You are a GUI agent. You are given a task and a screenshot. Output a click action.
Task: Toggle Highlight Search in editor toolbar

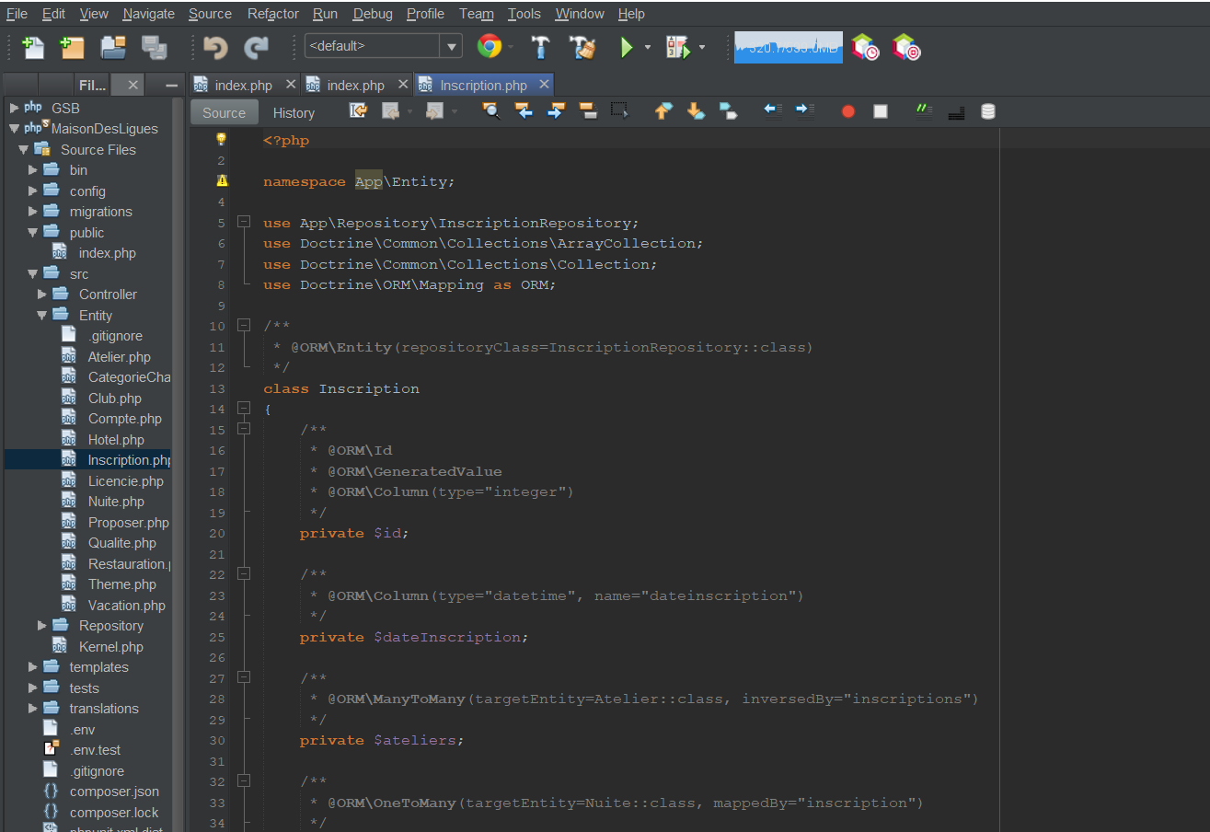(x=589, y=111)
